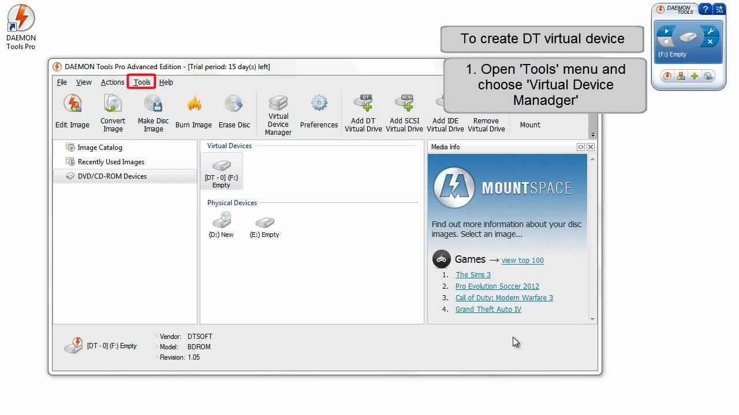
Task: Select the physical device (E:) Empty
Action: pos(264,227)
